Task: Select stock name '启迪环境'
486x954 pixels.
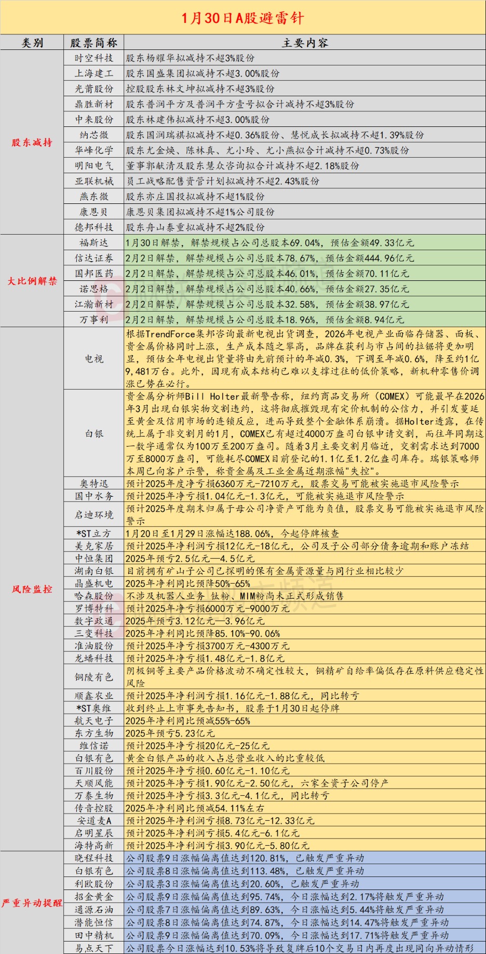Action: tap(94, 514)
